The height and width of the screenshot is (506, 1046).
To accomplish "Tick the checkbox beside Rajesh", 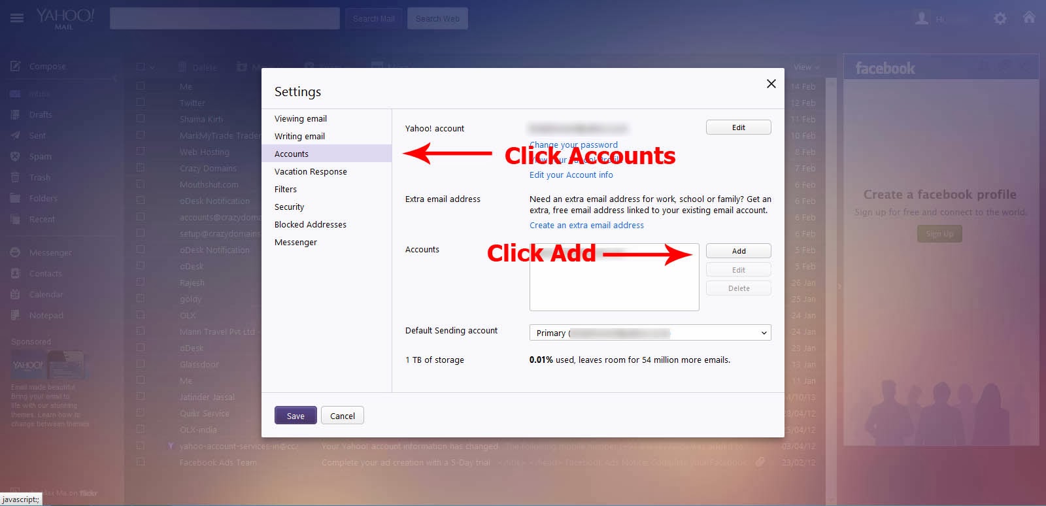I will [x=140, y=282].
